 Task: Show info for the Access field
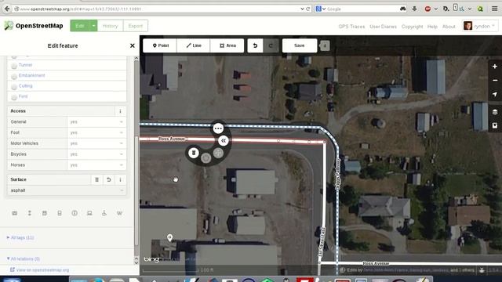[120, 111]
